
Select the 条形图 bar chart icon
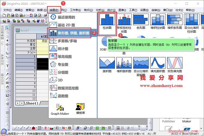[x=141, y=19]
